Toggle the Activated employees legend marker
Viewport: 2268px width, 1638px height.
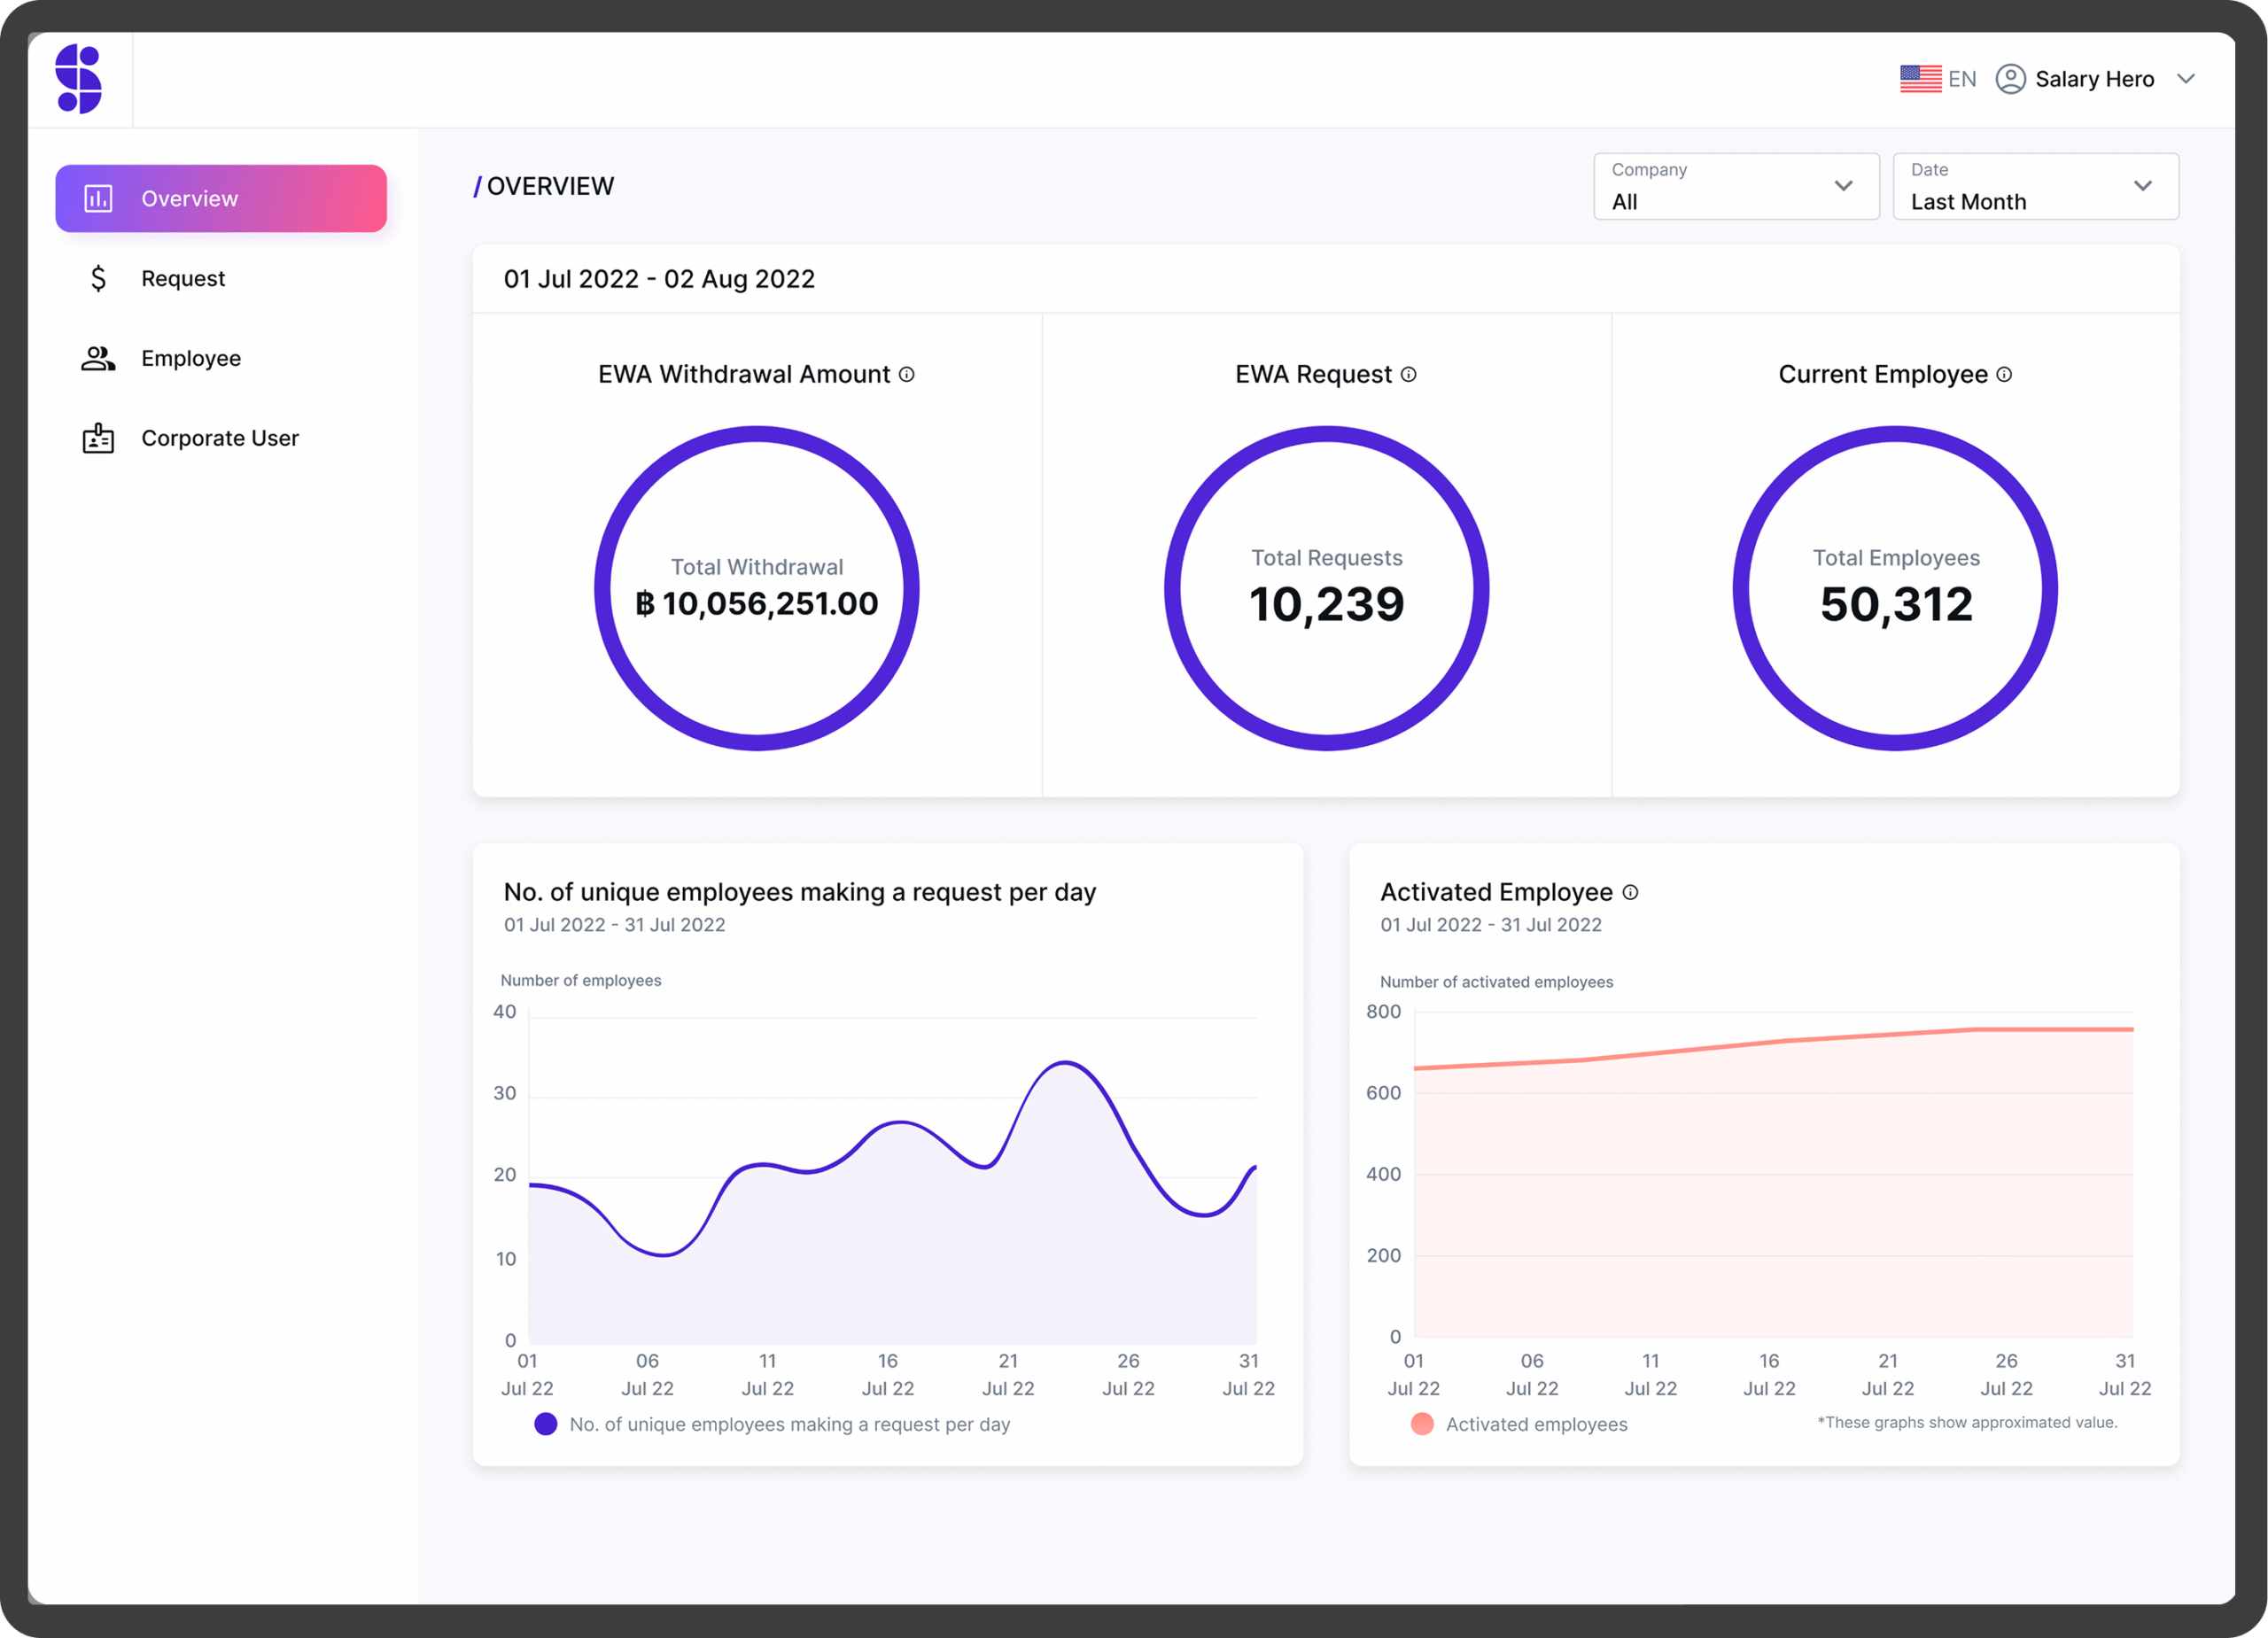1422,1424
